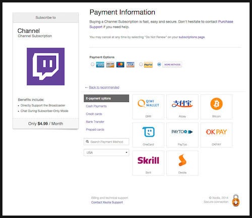The width and height of the screenshot is (252, 218).
Task: Click 'Directly Support the Broadcaster' benefit text
Action: [x=43, y=105]
